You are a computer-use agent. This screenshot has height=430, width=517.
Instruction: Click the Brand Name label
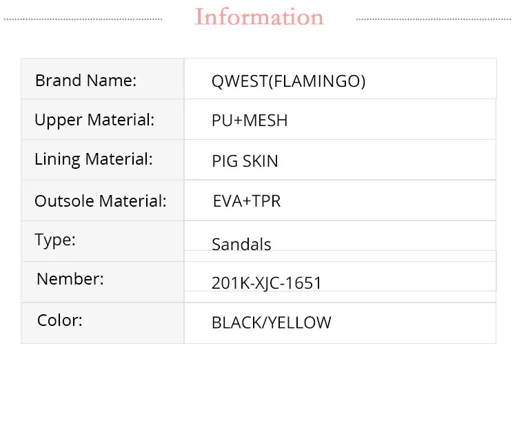pyautogui.click(x=86, y=81)
